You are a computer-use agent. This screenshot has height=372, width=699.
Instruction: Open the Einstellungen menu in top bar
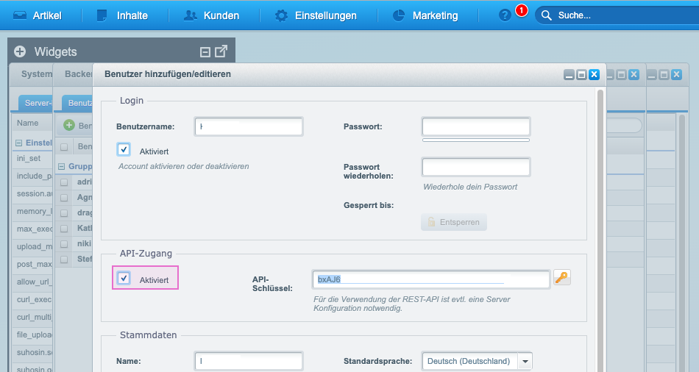316,15
